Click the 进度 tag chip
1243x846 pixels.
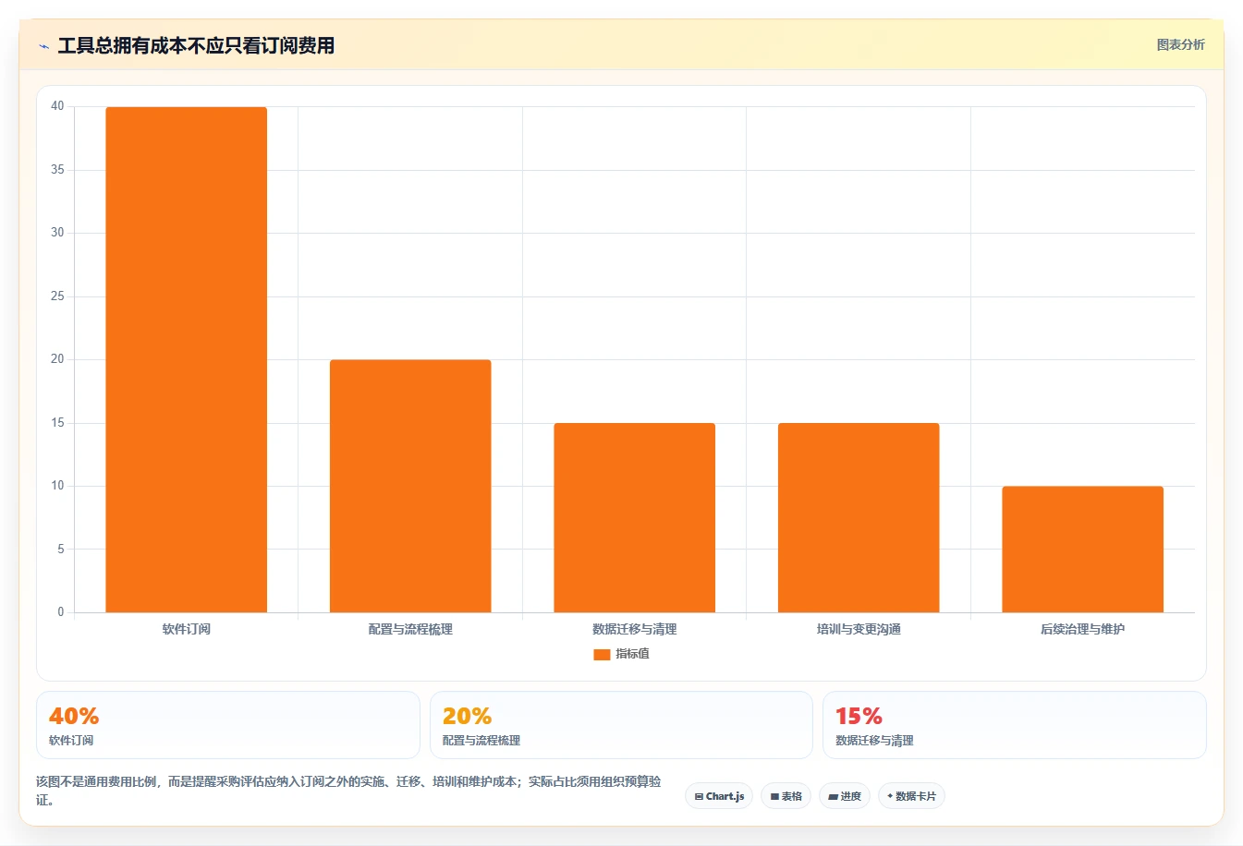point(845,796)
